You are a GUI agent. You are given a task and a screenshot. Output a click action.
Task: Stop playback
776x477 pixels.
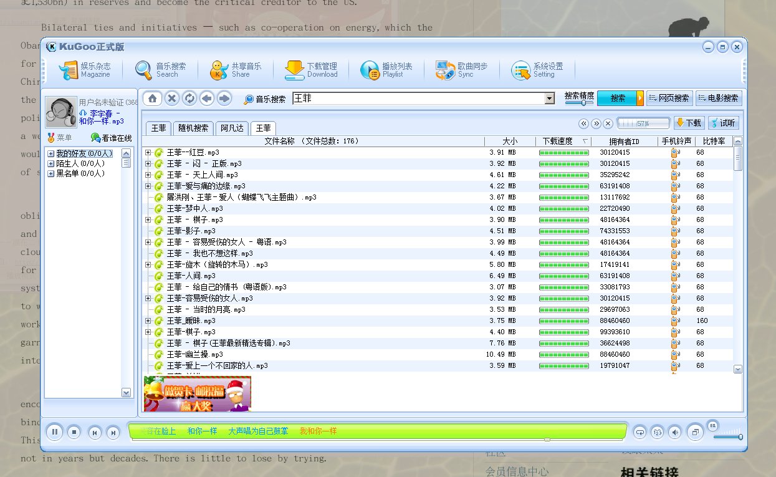74,431
